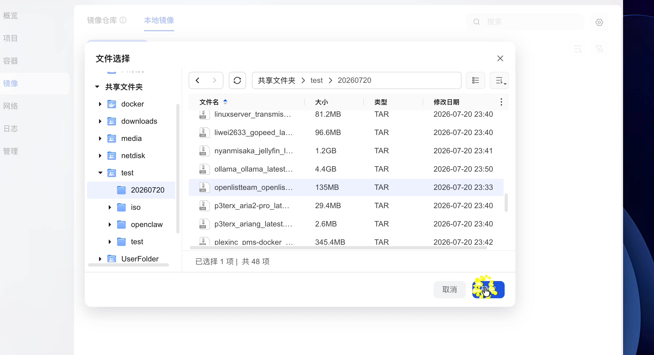Select the ollama_ollama_latest TAR file icon

(204, 169)
